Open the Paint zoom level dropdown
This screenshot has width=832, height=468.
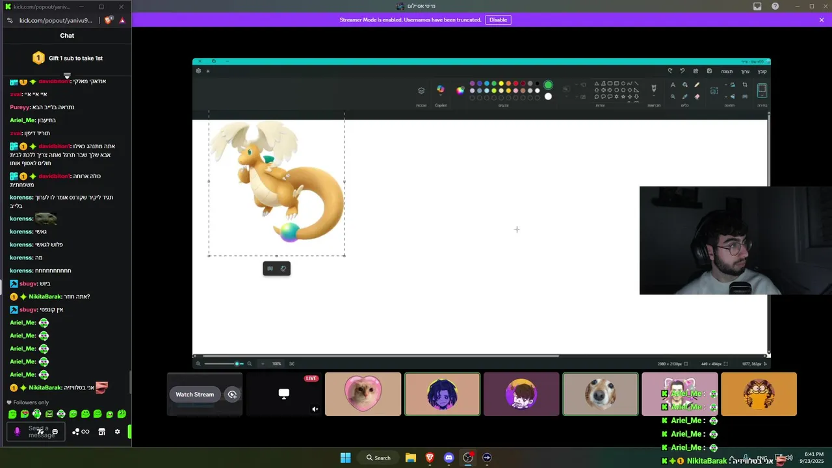tap(263, 363)
